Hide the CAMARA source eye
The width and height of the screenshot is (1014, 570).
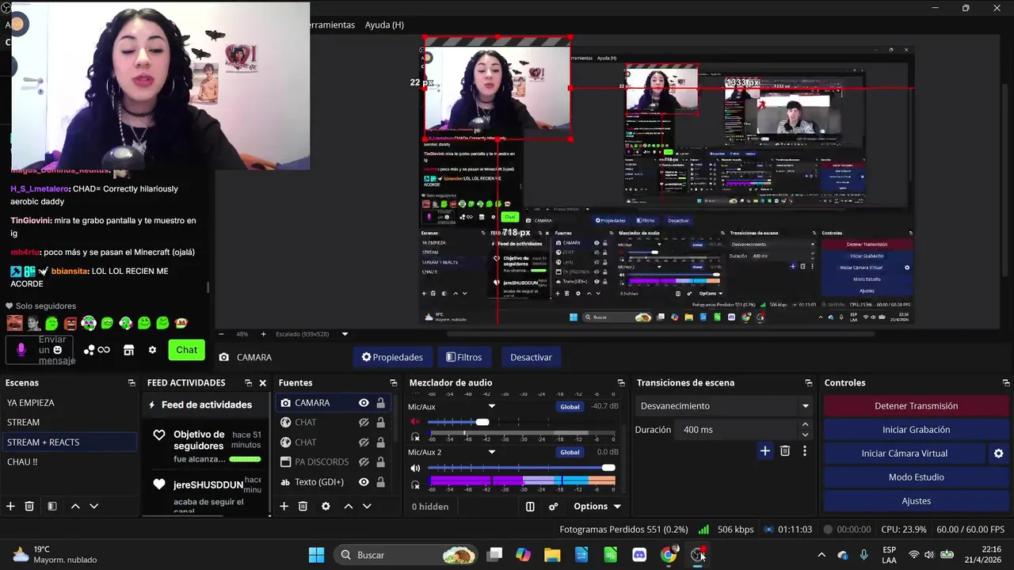coord(364,403)
